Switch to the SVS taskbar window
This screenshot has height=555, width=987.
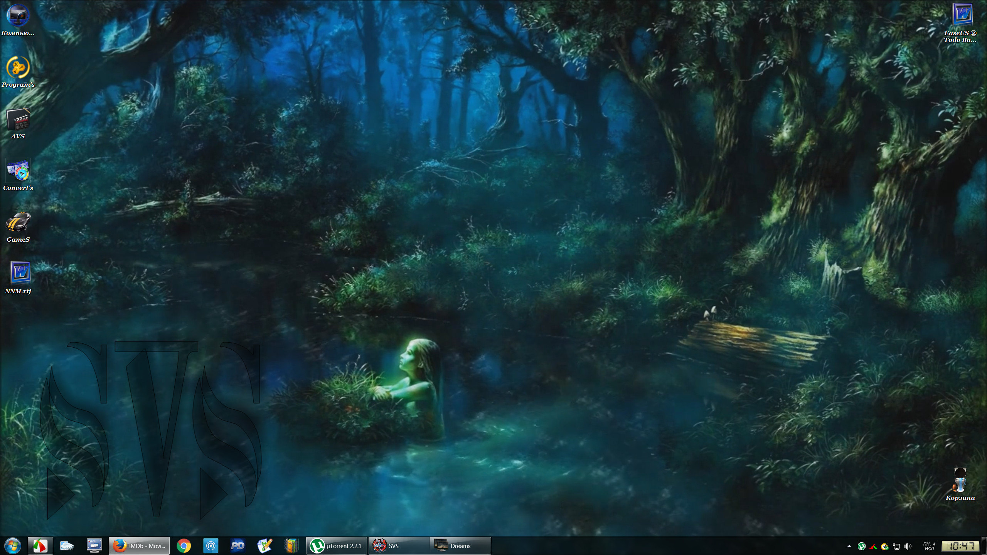399,546
